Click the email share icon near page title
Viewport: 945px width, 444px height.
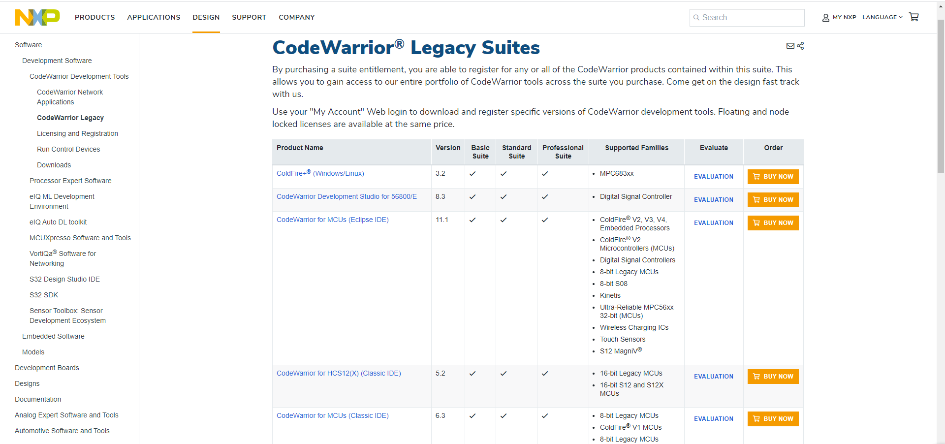point(790,46)
